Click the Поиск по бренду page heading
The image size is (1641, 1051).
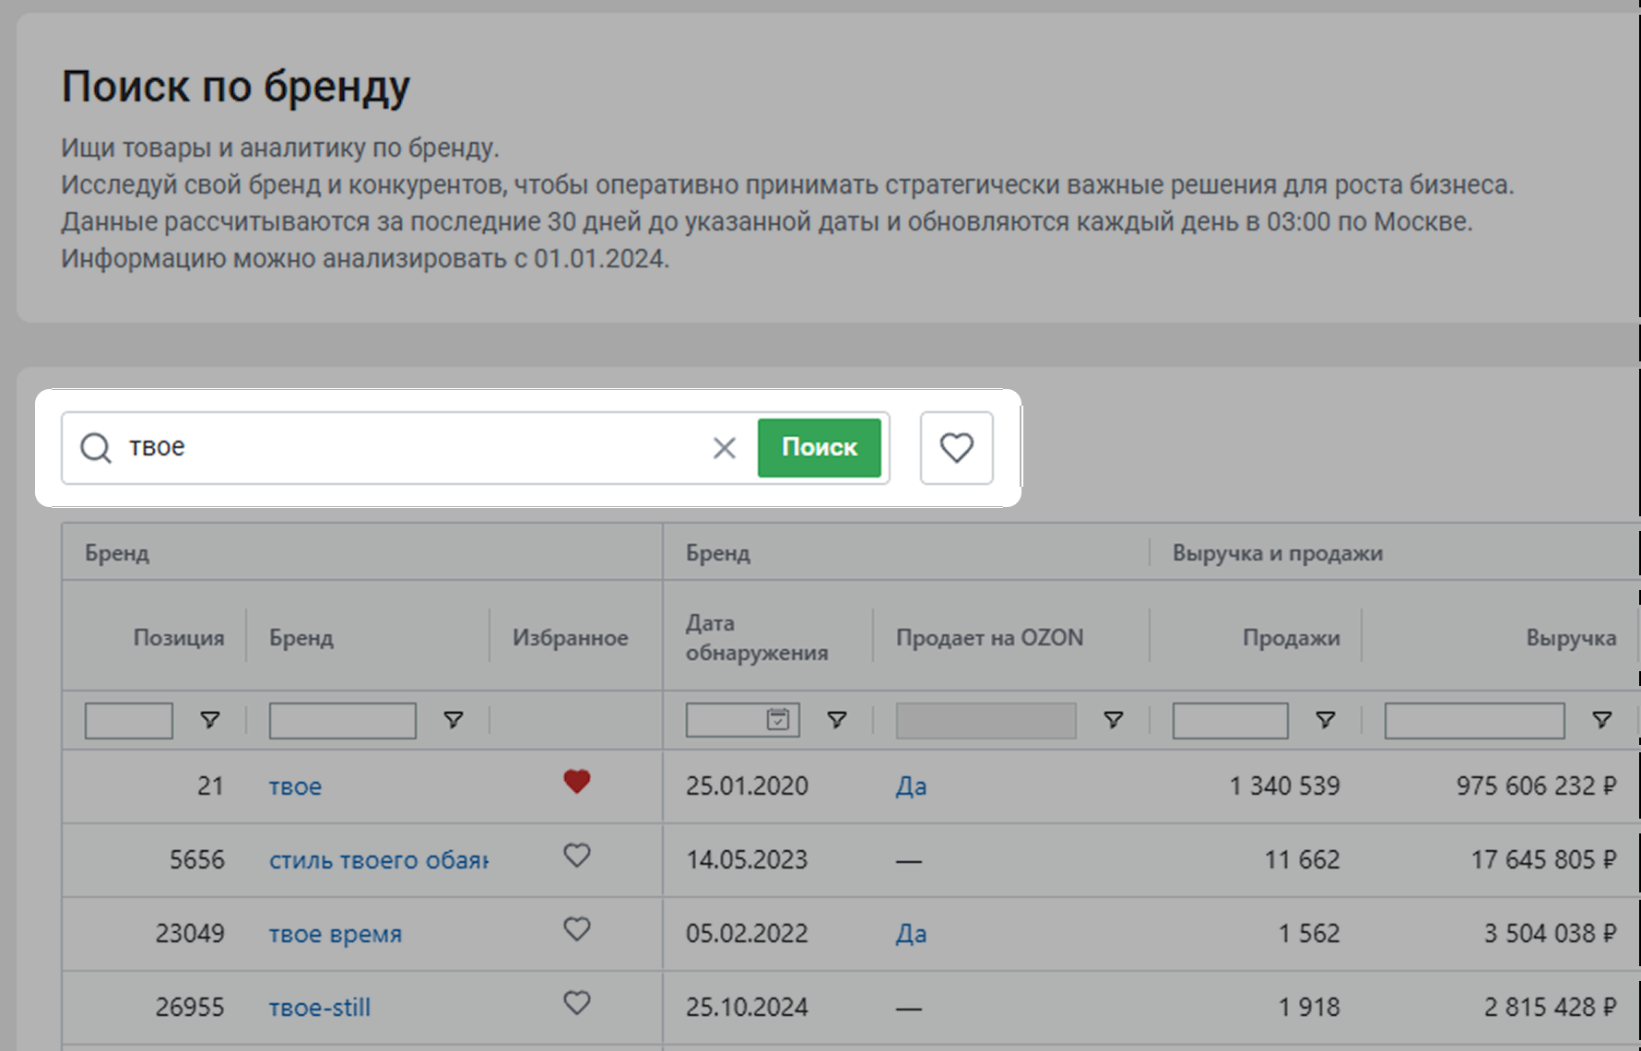(x=236, y=88)
